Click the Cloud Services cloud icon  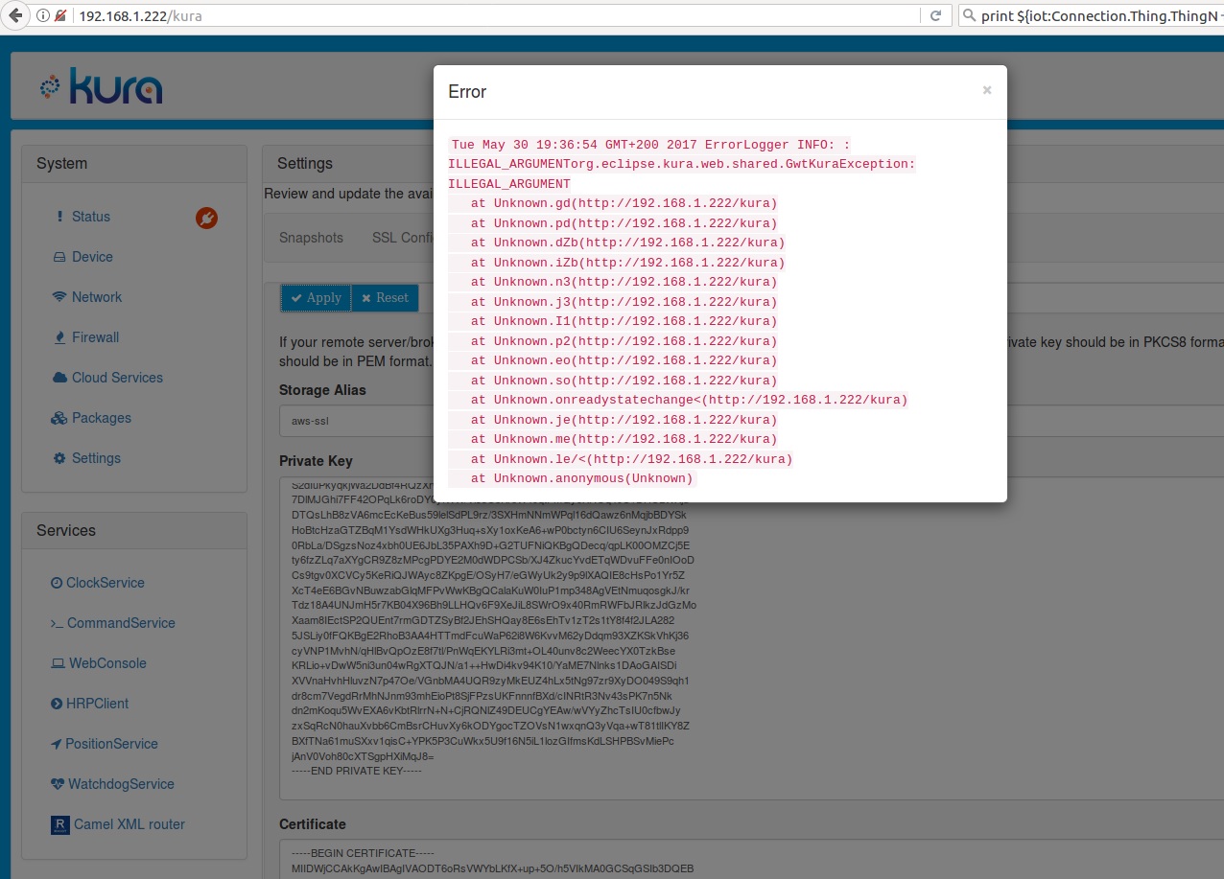59,378
